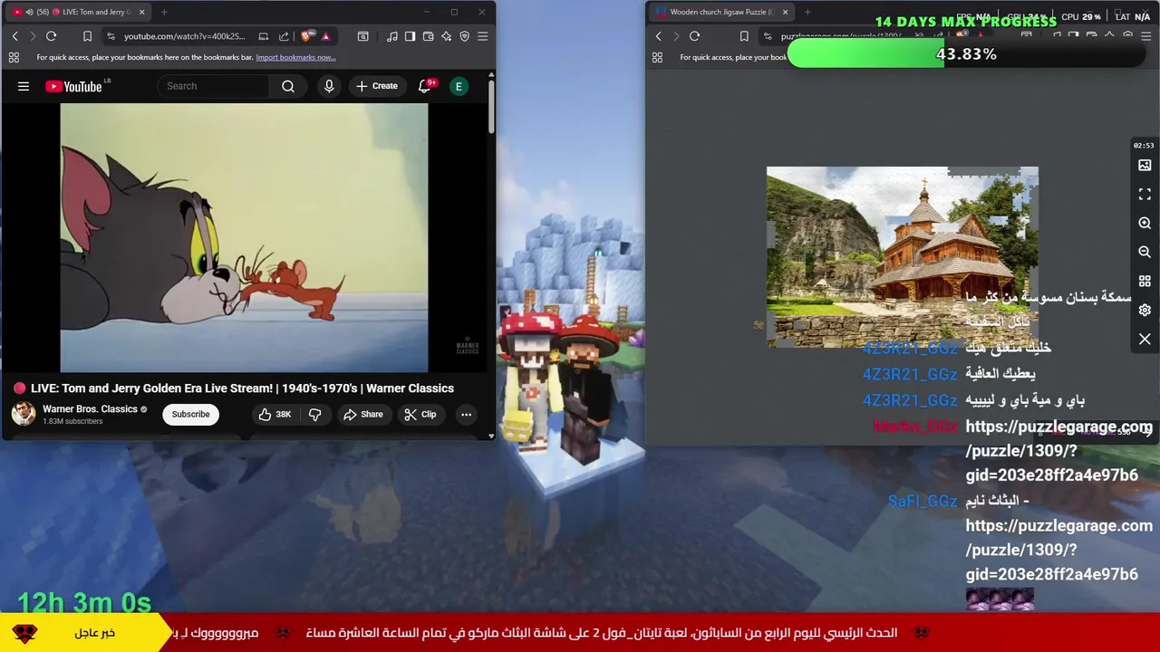Open YouTube hamburger guide menu
1160x652 pixels.
click(x=24, y=86)
